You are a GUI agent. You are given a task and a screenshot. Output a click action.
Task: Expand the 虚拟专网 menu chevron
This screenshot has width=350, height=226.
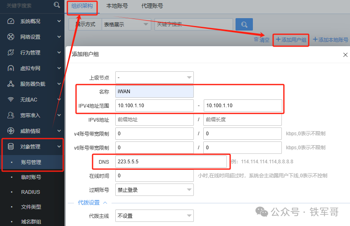tap(59, 68)
